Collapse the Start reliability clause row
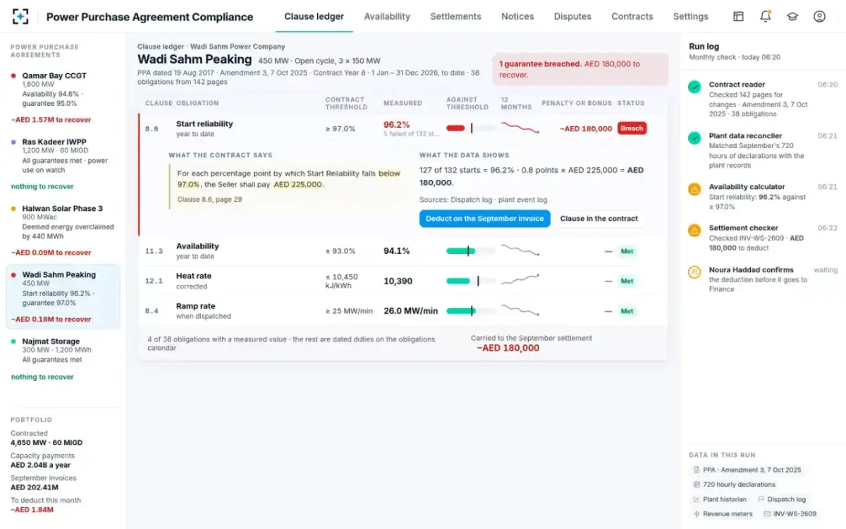The width and height of the screenshot is (846, 529). click(x=403, y=128)
